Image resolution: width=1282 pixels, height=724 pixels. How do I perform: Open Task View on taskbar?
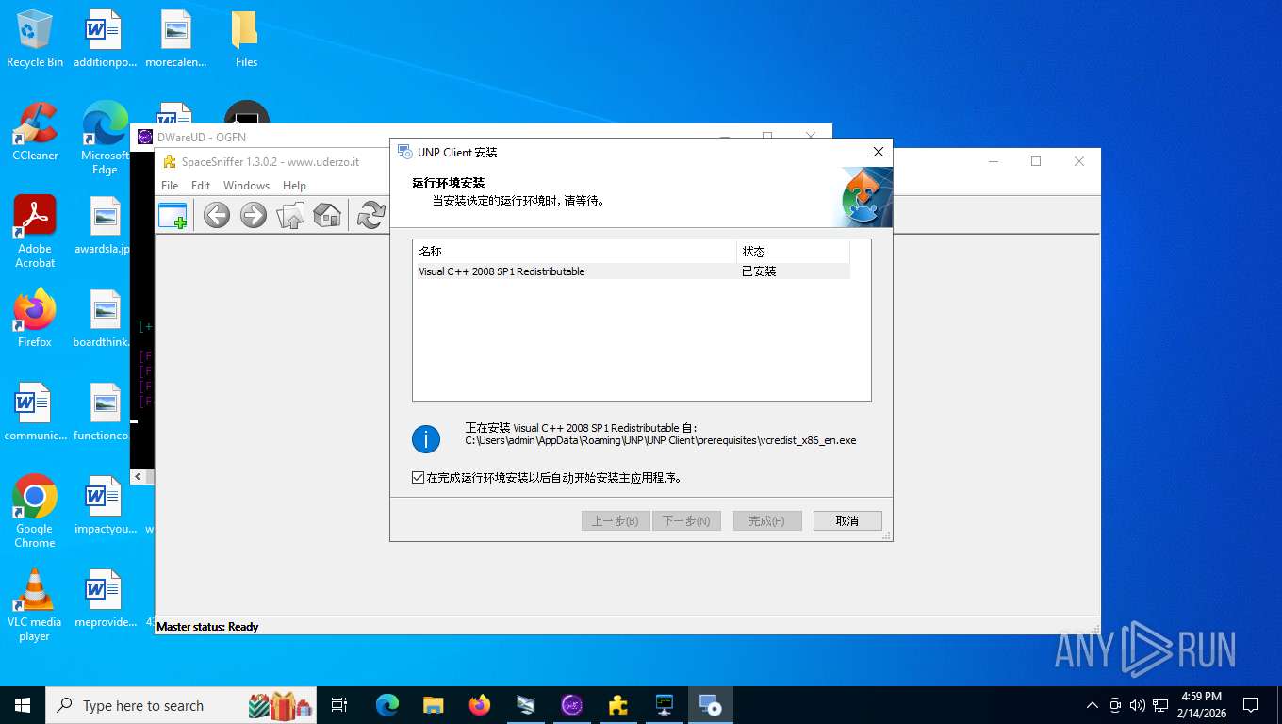click(x=340, y=705)
